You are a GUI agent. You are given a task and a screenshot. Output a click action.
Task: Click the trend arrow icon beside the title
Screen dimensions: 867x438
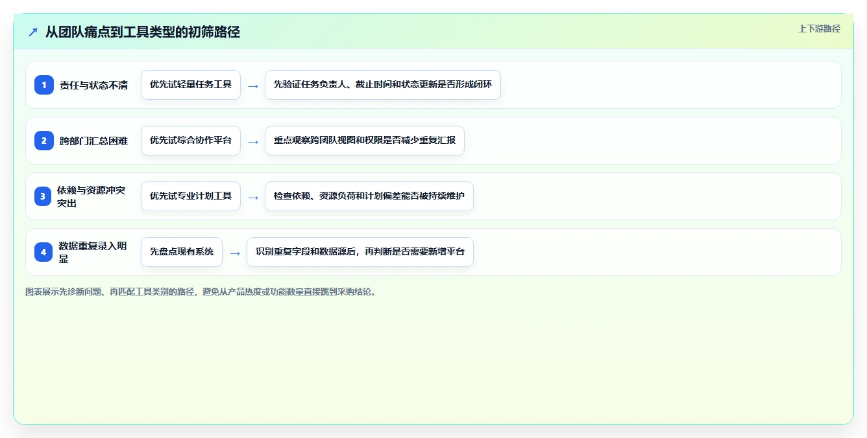click(33, 32)
